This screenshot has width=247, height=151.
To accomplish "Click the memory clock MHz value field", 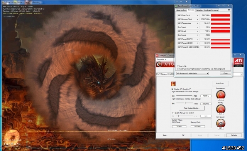I will point(206,104).
